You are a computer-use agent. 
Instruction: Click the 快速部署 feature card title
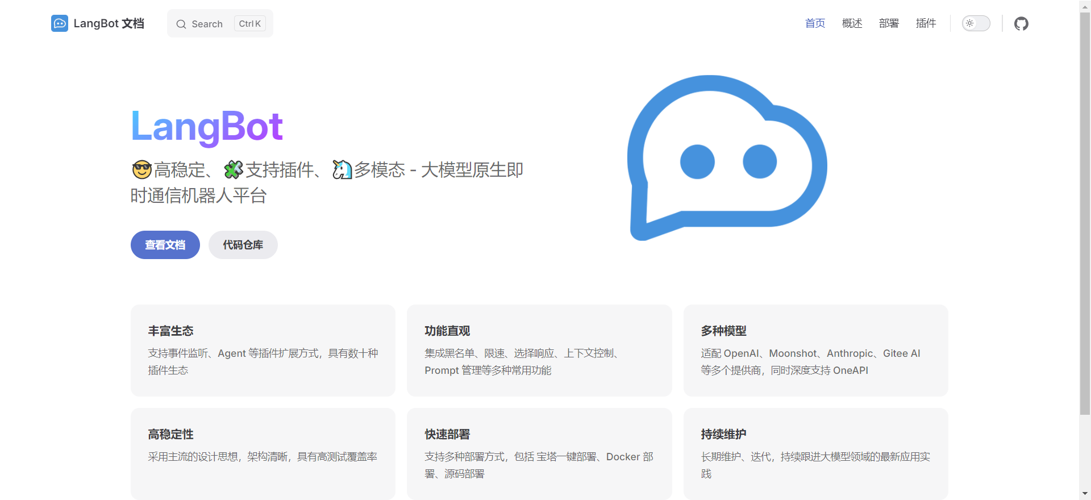click(447, 434)
